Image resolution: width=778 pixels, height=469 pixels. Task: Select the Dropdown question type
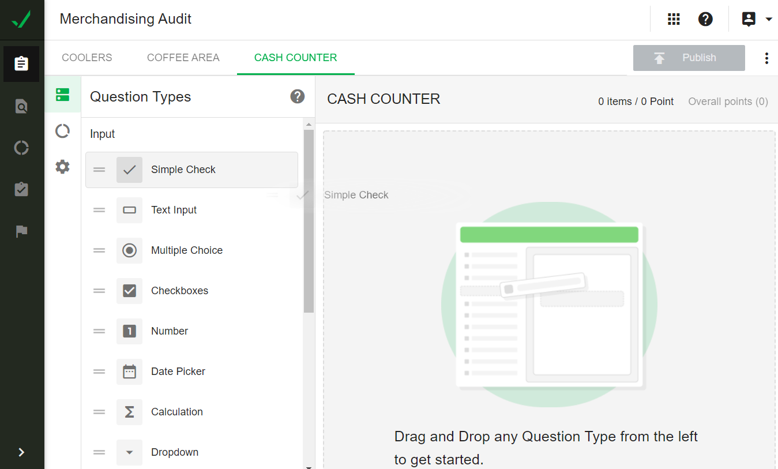pyautogui.click(x=174, y=452)
